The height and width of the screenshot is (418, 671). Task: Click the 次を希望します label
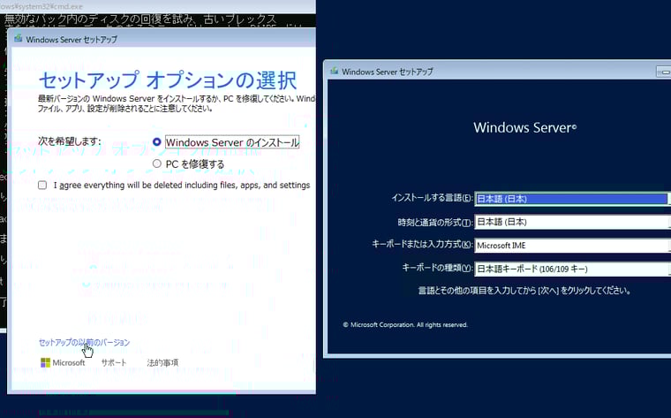(x=70, y=141)
